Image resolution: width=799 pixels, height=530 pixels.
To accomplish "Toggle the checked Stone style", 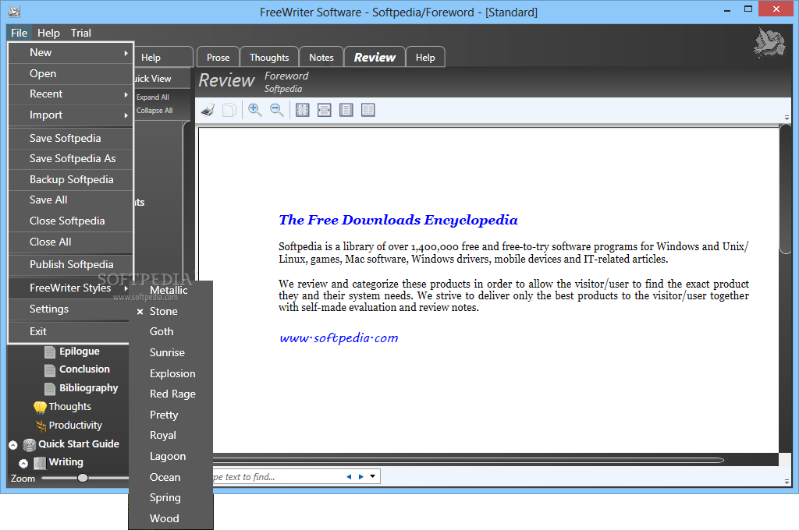I will 171,311.
